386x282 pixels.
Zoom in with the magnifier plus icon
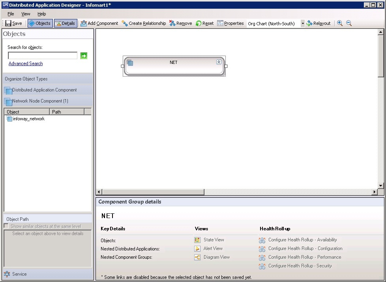(x=340, y=23)
